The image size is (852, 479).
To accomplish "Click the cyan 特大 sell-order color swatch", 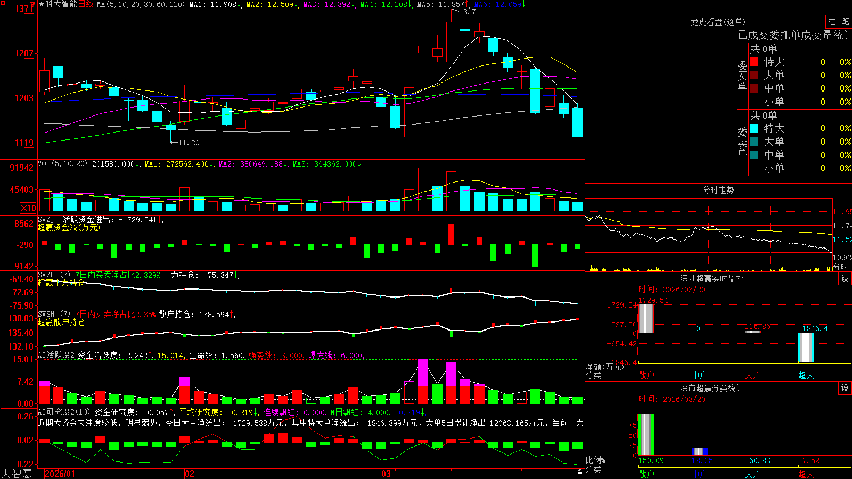I will point(754,128).
